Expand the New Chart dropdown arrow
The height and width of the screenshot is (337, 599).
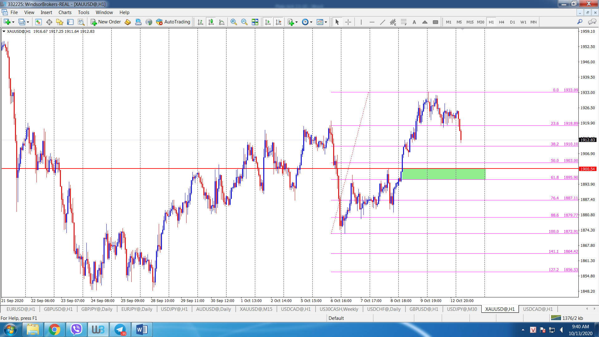point(13,22)
